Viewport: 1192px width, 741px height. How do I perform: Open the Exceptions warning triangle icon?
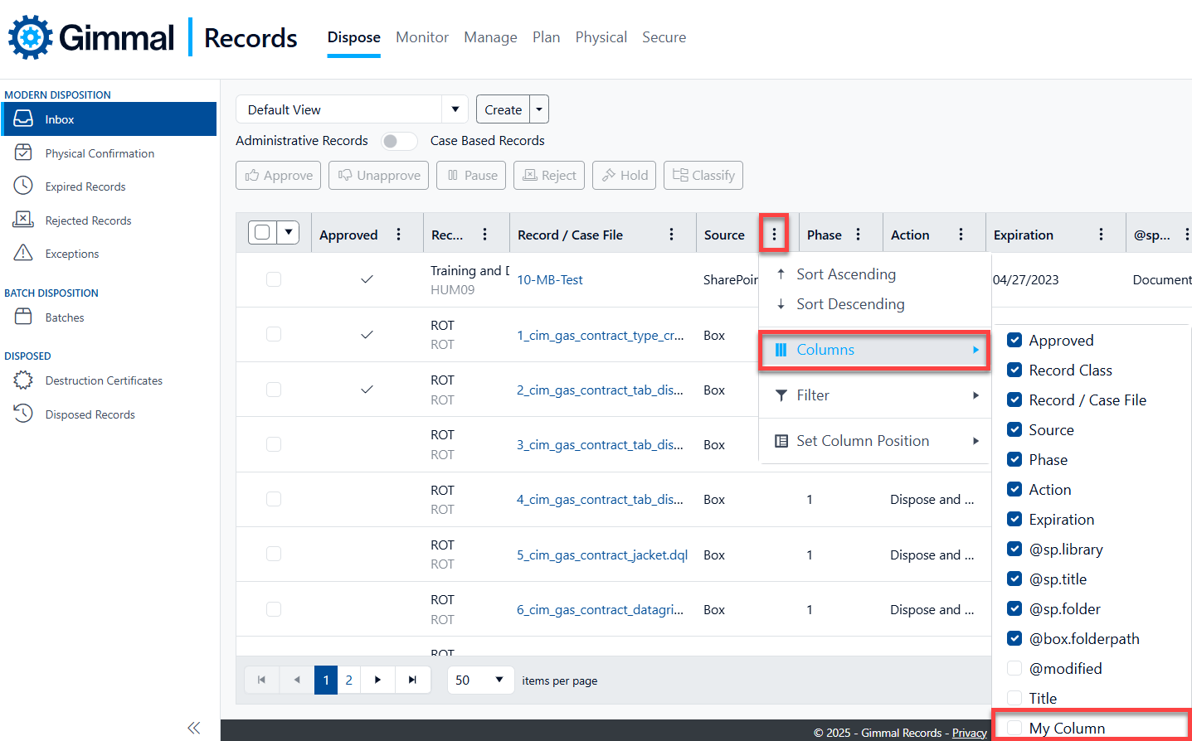pyautogui.click(x=23, y=253)
